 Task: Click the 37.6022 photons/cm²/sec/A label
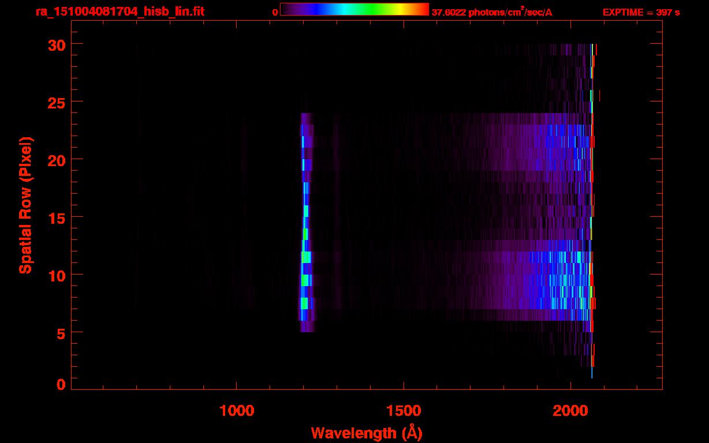tap(491, 12)
